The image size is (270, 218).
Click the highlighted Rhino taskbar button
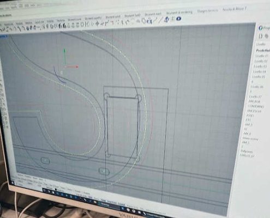tap(105, 204)
